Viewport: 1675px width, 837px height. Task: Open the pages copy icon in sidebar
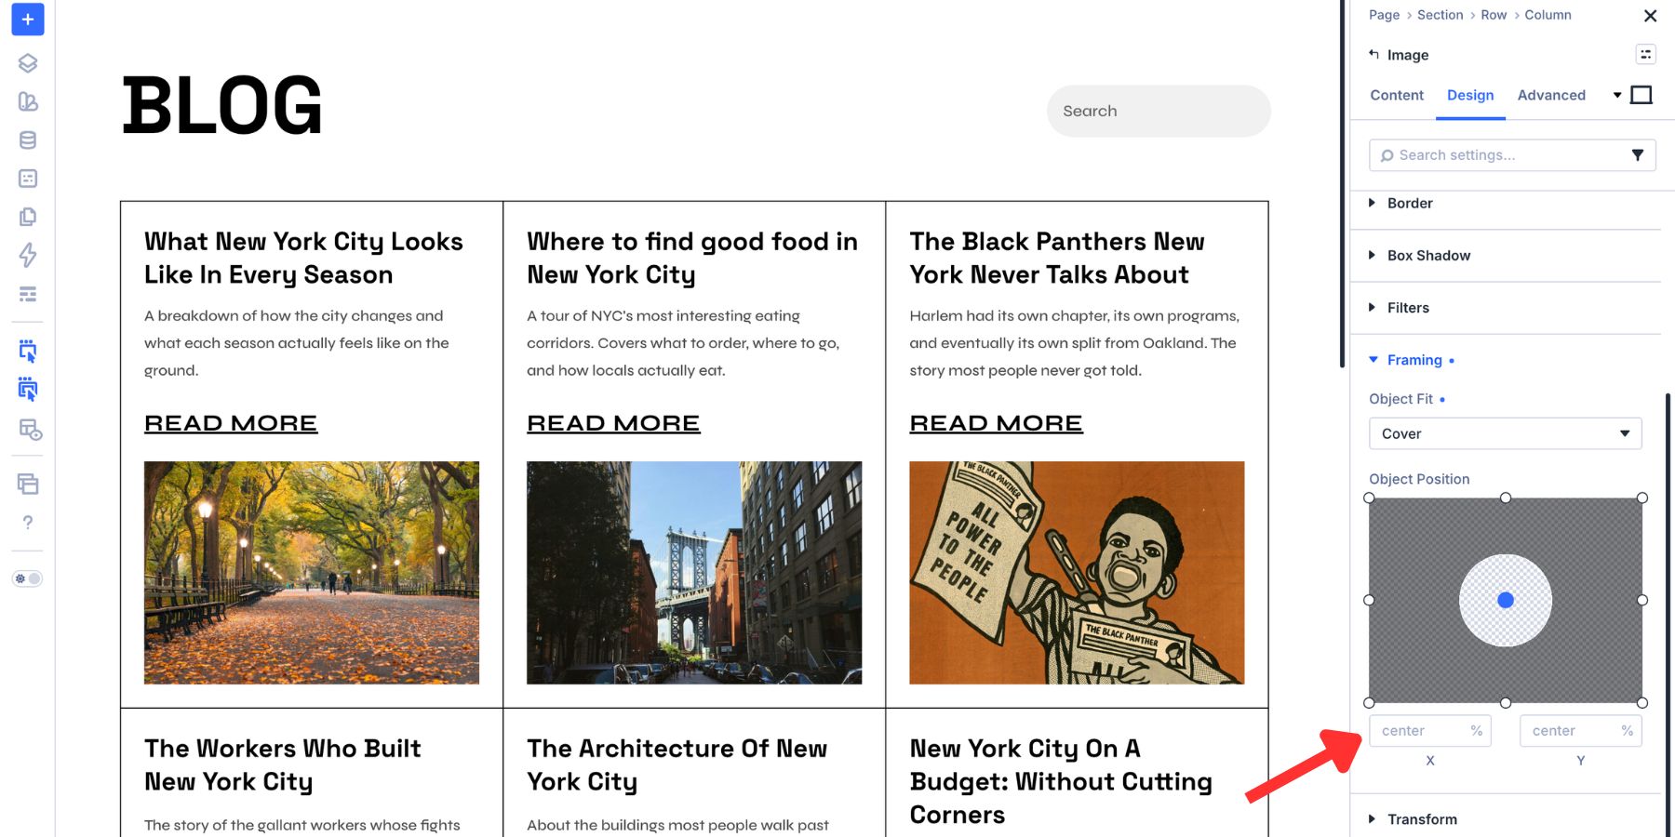tap(28, 217)
